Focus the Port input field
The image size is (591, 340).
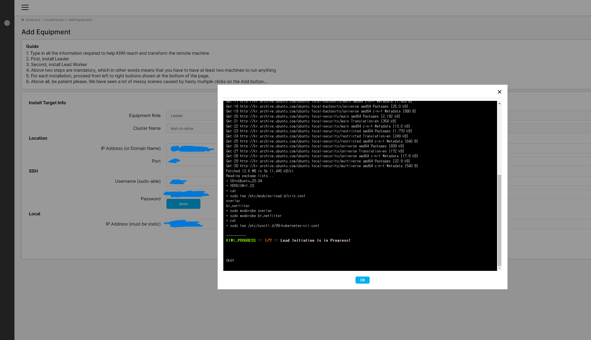point(192,161)
